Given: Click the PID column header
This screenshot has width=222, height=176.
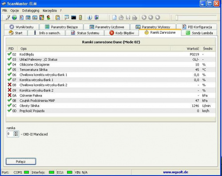Looking at the screenshot, I should (x=11, y=49).
